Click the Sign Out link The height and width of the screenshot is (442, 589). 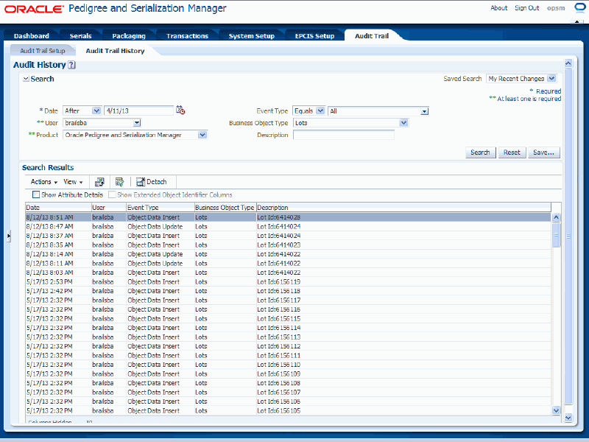(x=526, y=8)
